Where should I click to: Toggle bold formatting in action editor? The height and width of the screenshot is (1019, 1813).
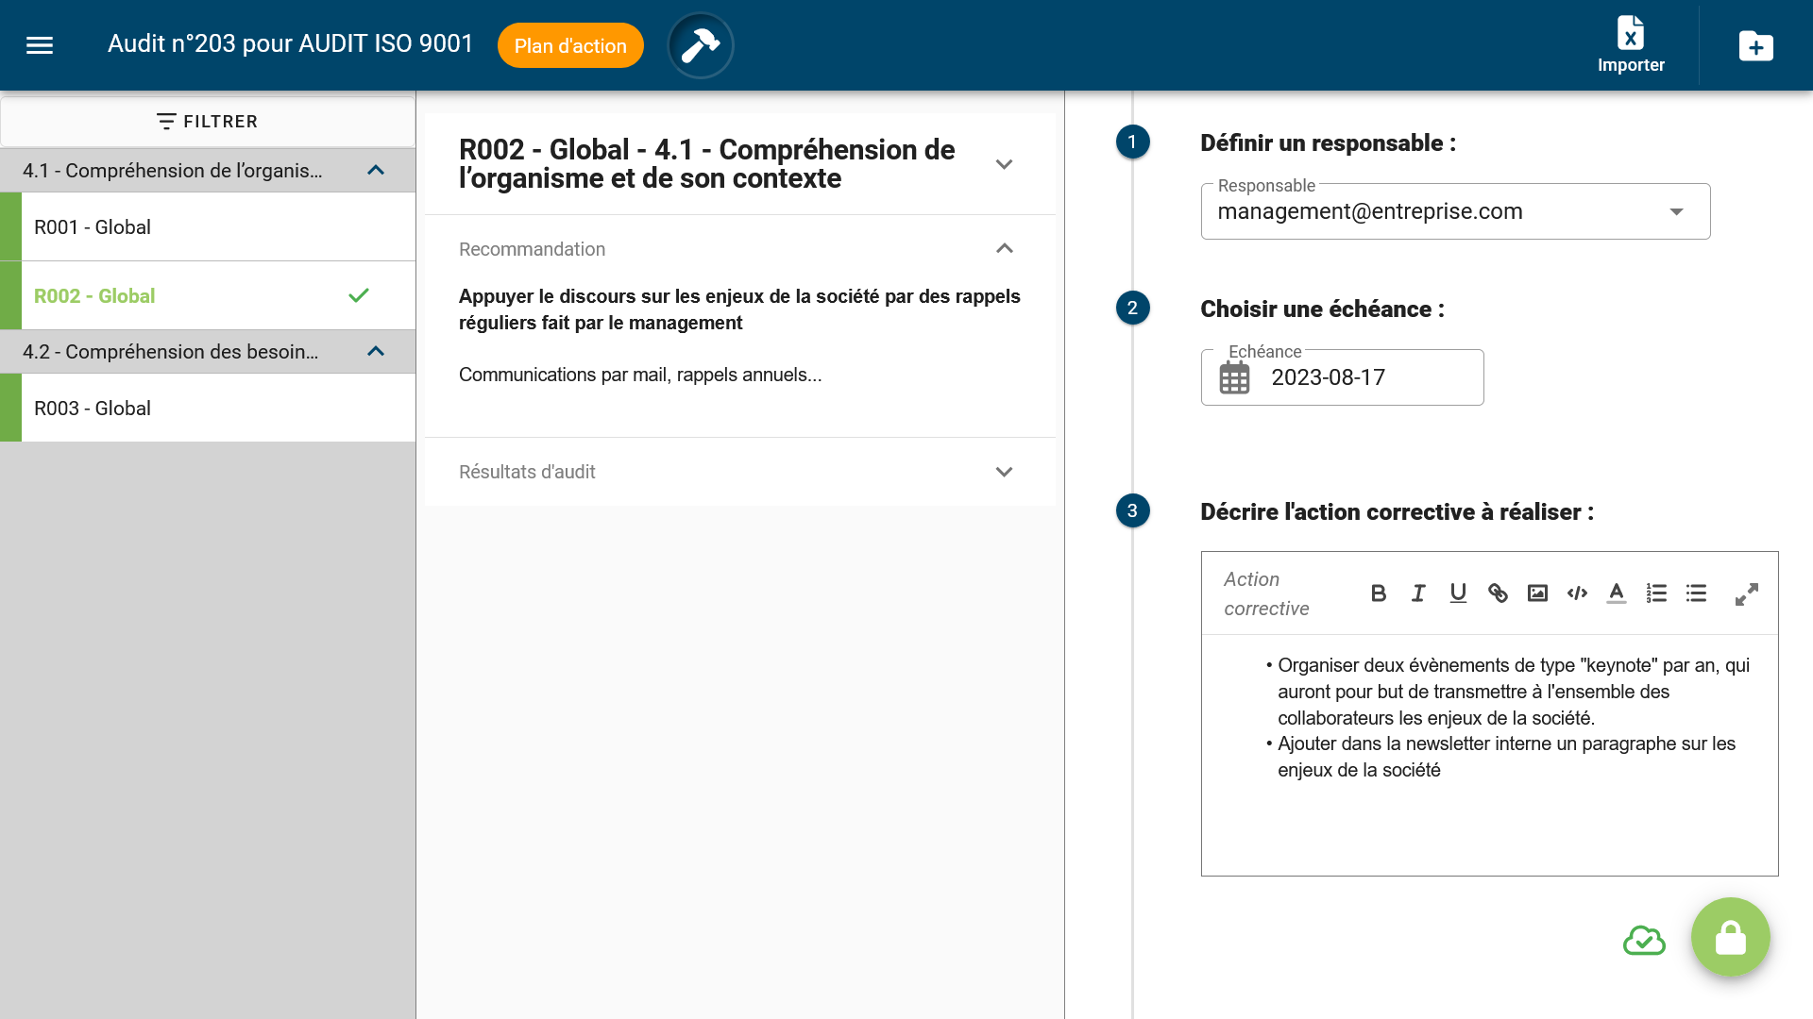[1379, 593]
